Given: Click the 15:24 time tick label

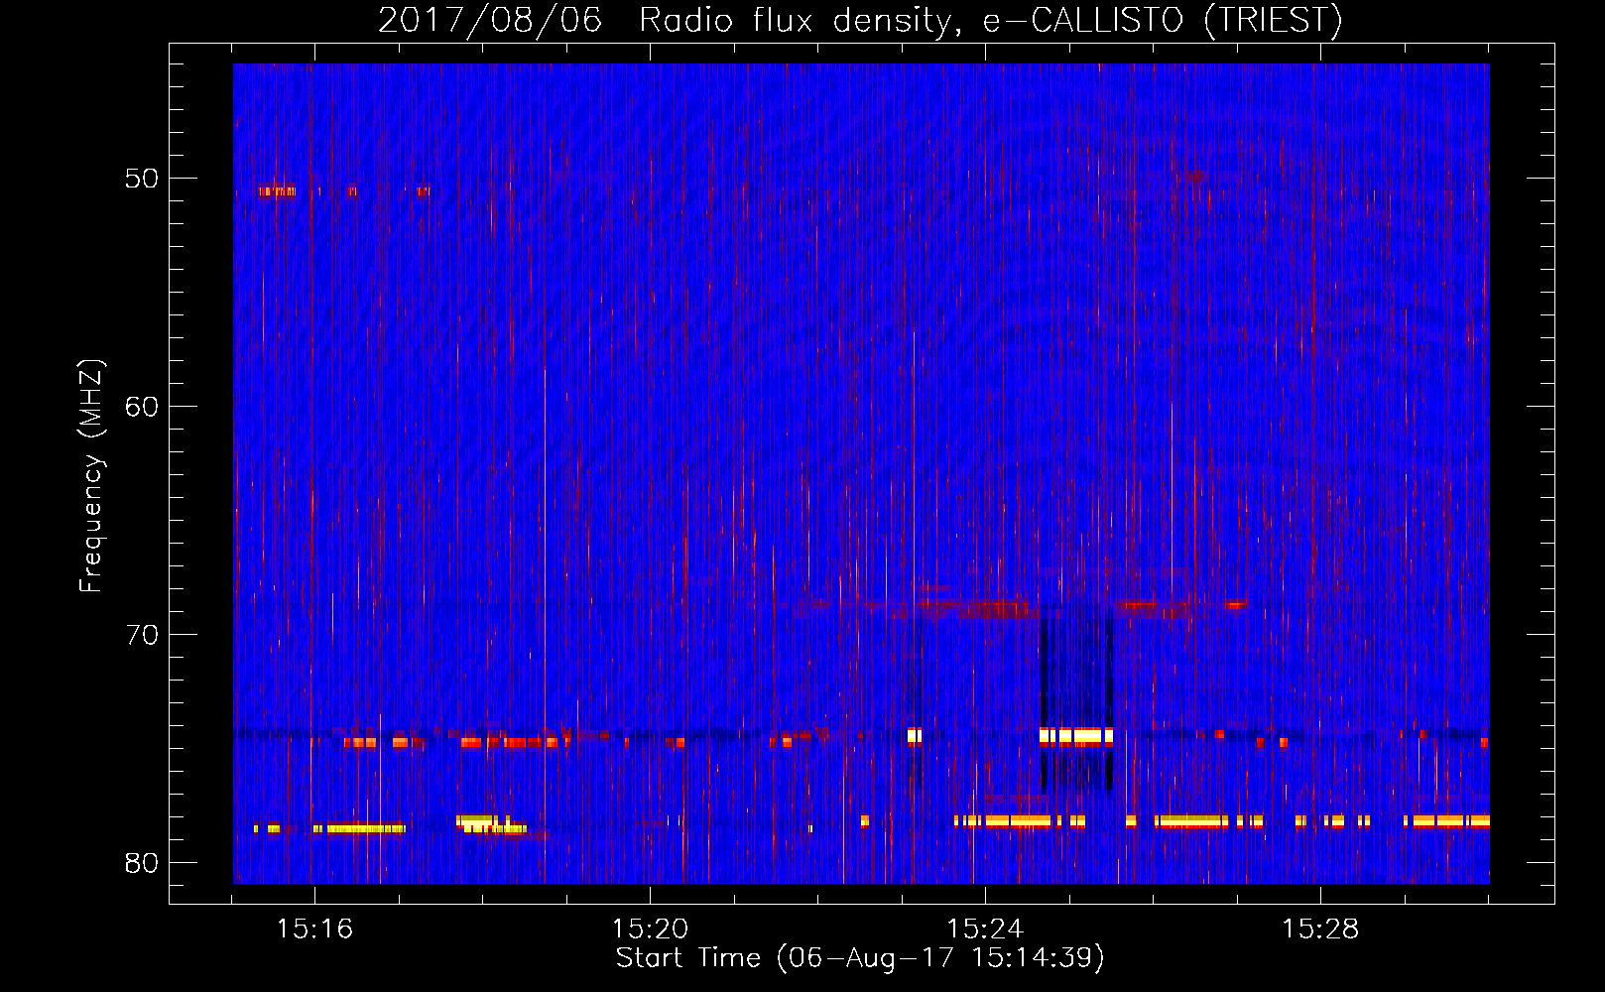Looking at the screenshot, I should point(985,930).
